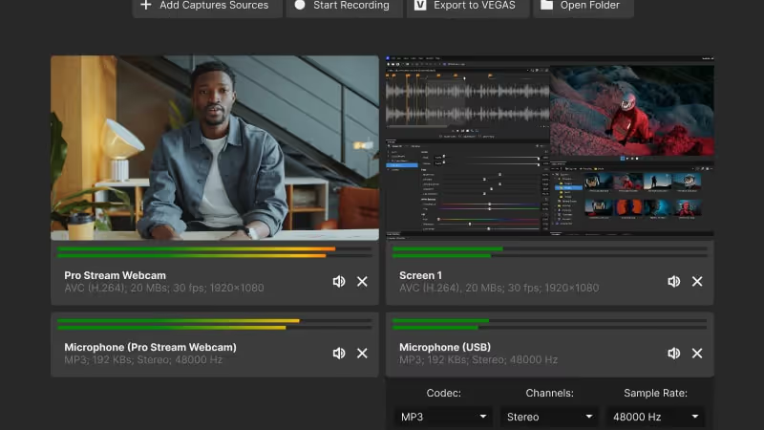Click the Microphone (Pro Stream Webcam) title
This screenshot has height=430, width=764.
(151, 347)
